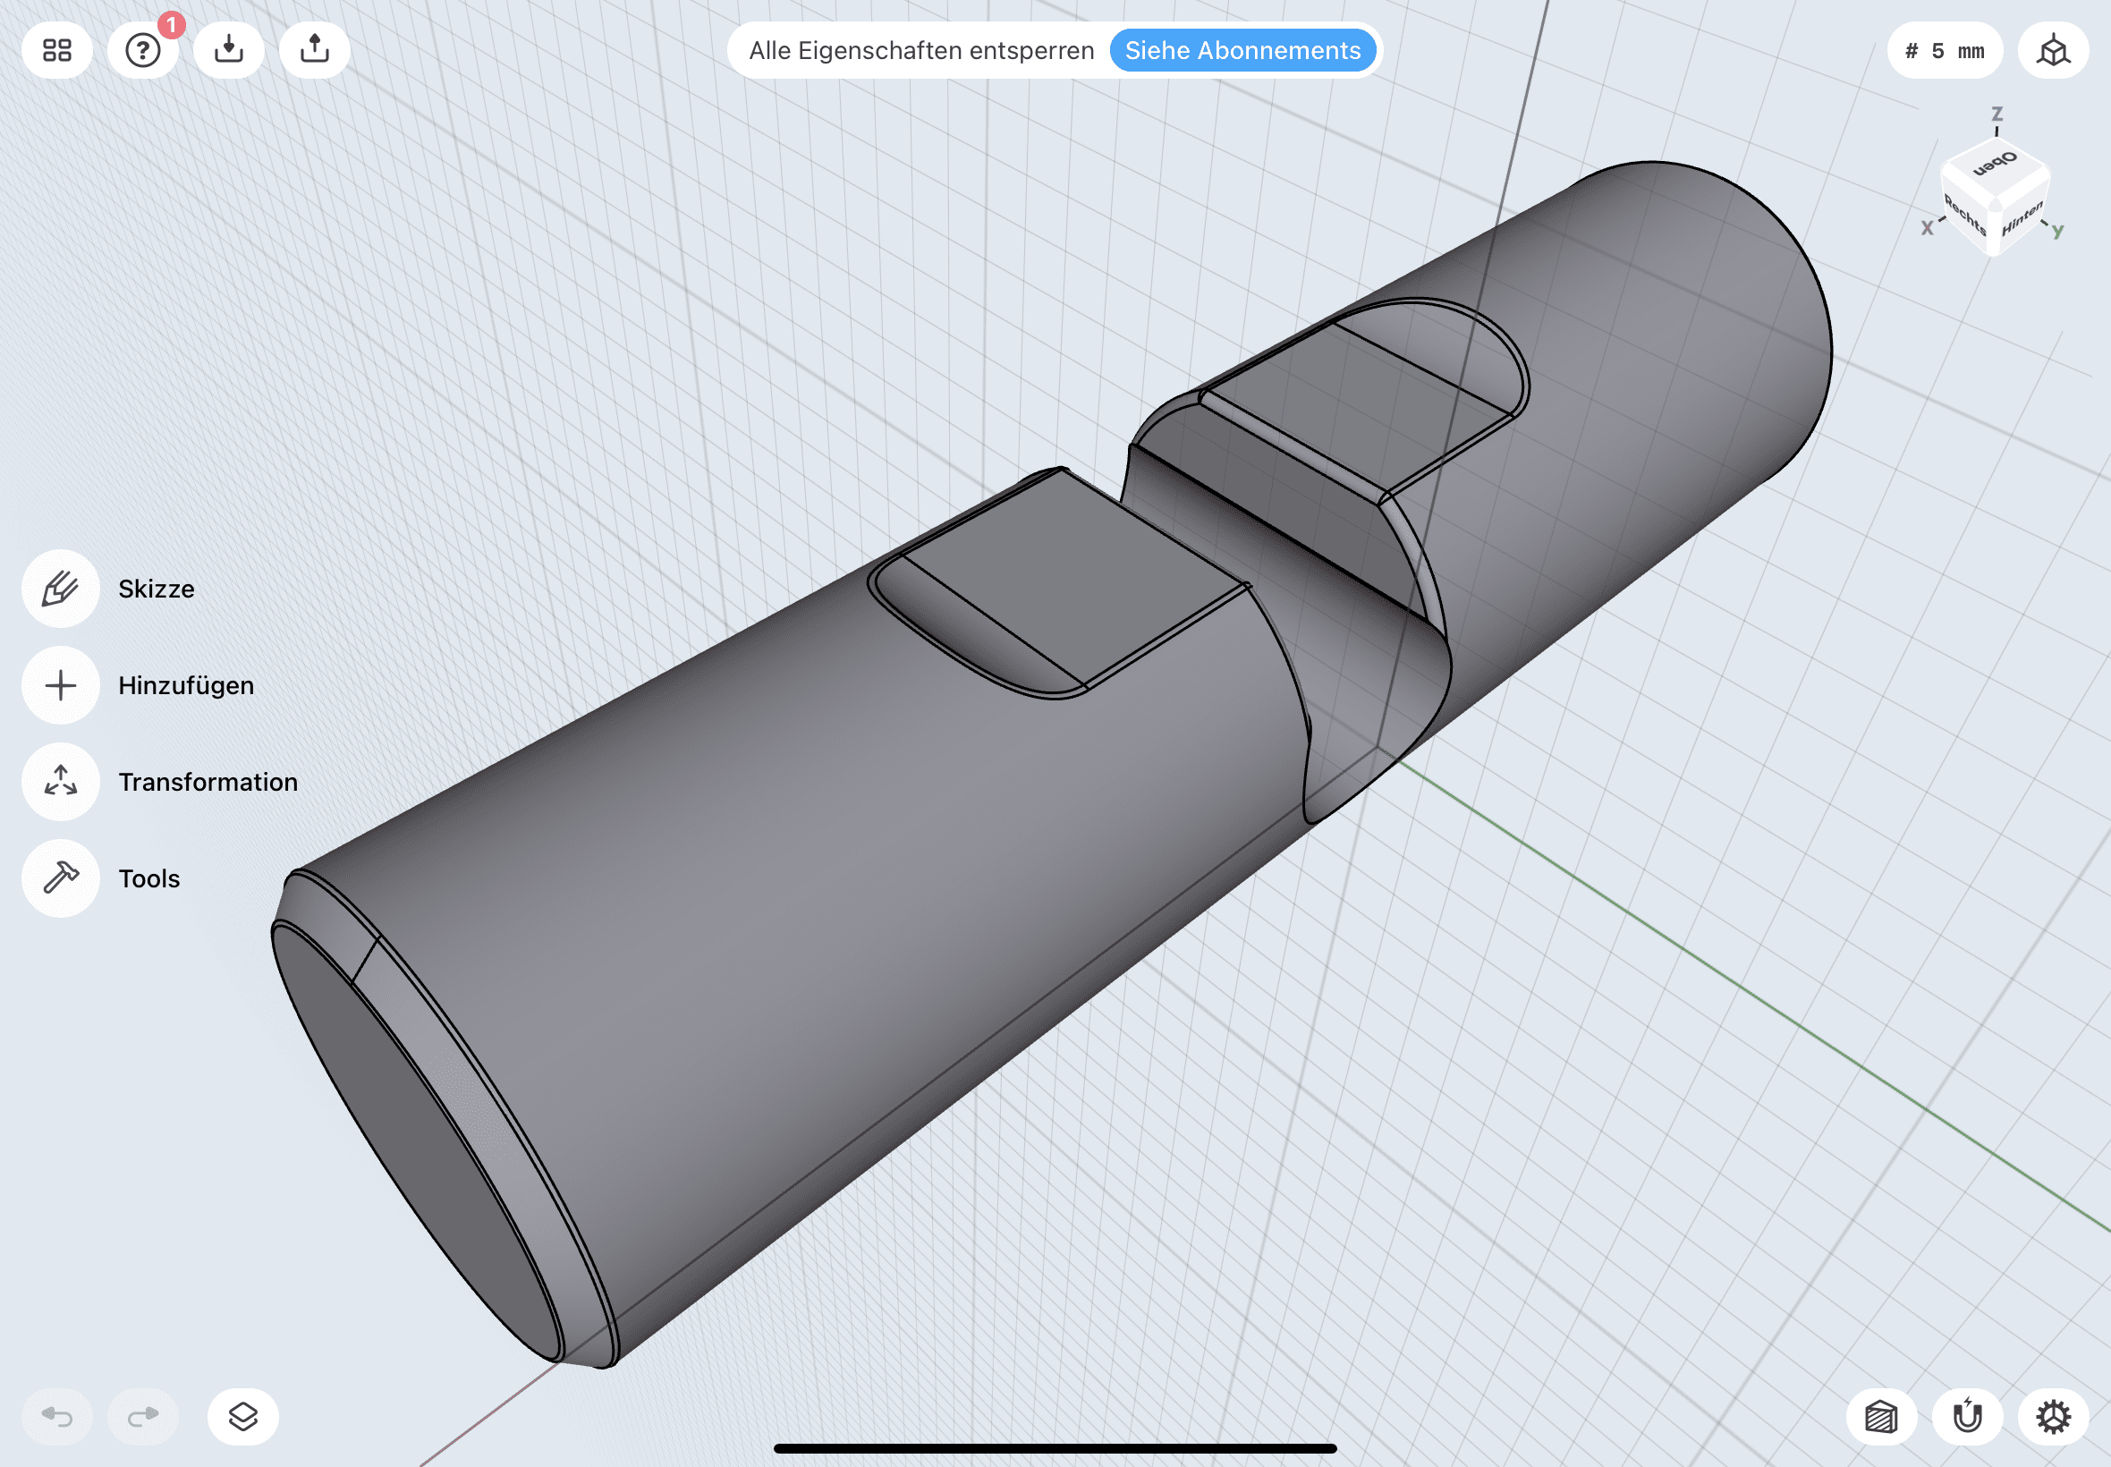Image resolution: width=2111 pixels, height=1467 pixels.
Task: Click the Siehe Abonnements button
Action: (x=1242, y=51)
